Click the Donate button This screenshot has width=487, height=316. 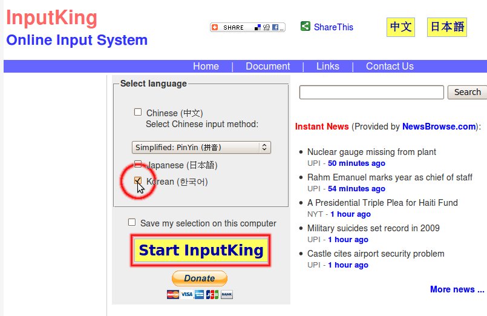click(x=200, y=278)
